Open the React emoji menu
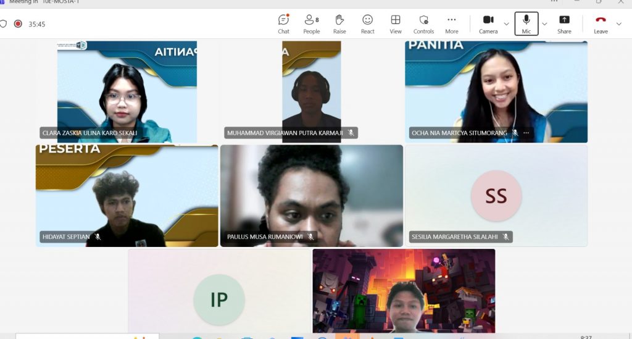 click(x=367, y=23)
